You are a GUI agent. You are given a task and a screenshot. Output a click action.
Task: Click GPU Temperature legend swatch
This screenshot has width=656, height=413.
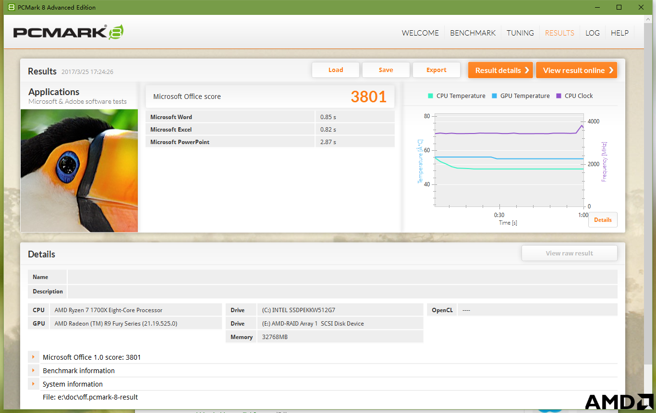click(x=494, y=96)
